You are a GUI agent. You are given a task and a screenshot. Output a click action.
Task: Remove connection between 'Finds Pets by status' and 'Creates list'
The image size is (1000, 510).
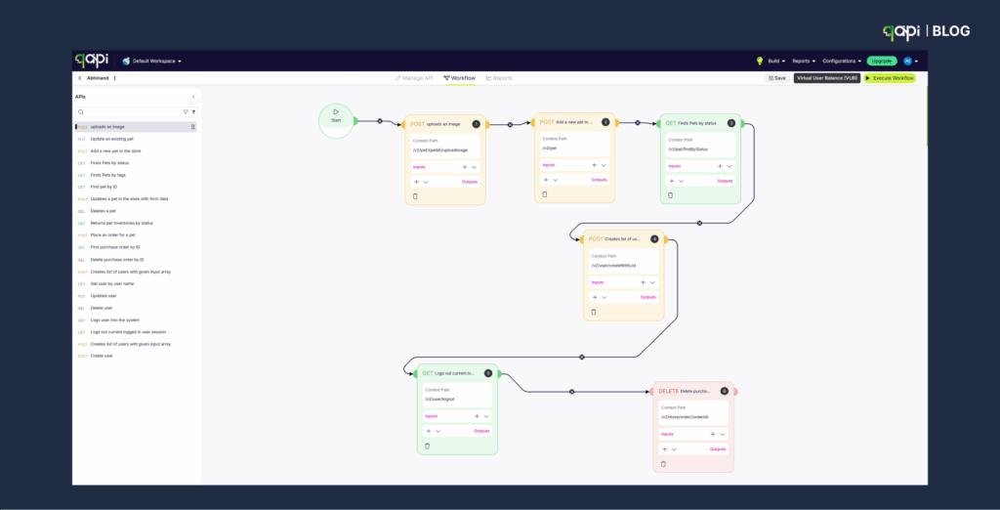coord(699,223)
